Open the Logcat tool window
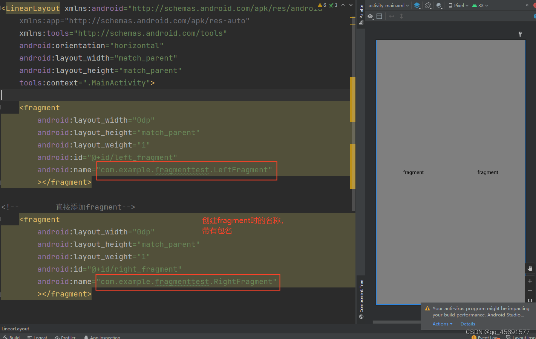The width and height of the screenshot is (536, 339). tap(37, 337)
